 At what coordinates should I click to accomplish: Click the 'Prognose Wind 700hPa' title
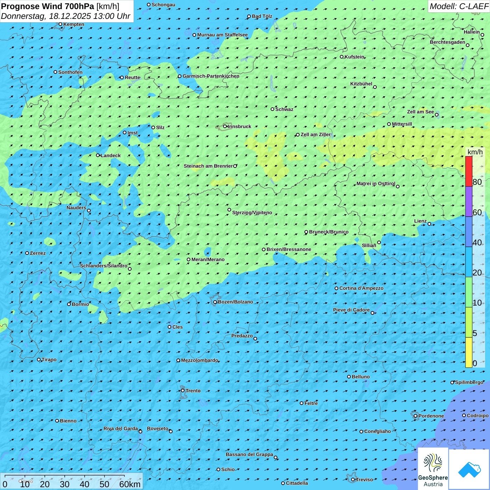[x=48, y=6]
